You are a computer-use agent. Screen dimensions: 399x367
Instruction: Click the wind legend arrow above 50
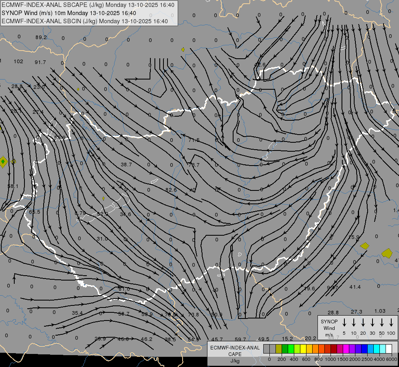382,323
